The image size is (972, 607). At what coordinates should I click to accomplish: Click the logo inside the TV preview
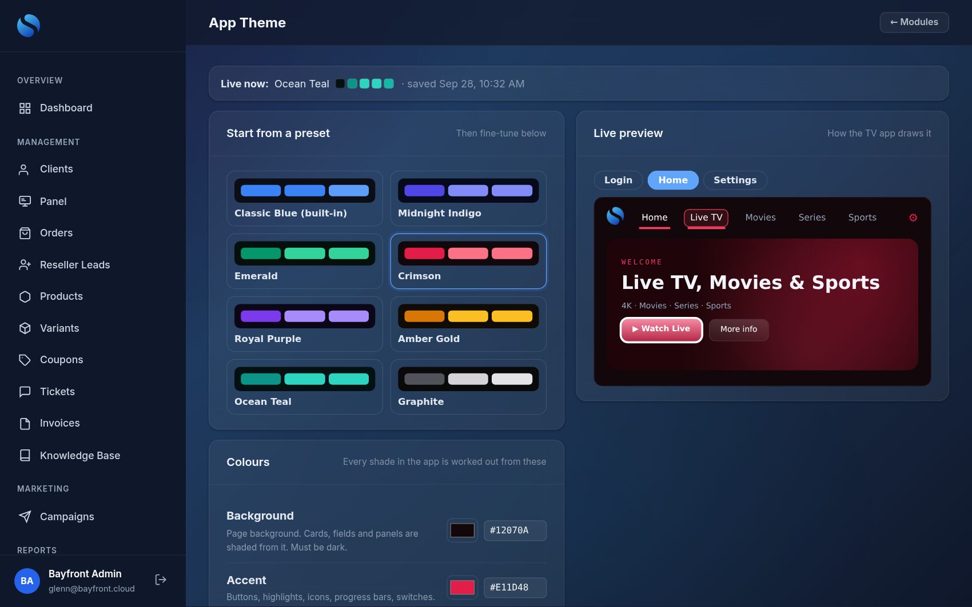(x=615, y=216)
